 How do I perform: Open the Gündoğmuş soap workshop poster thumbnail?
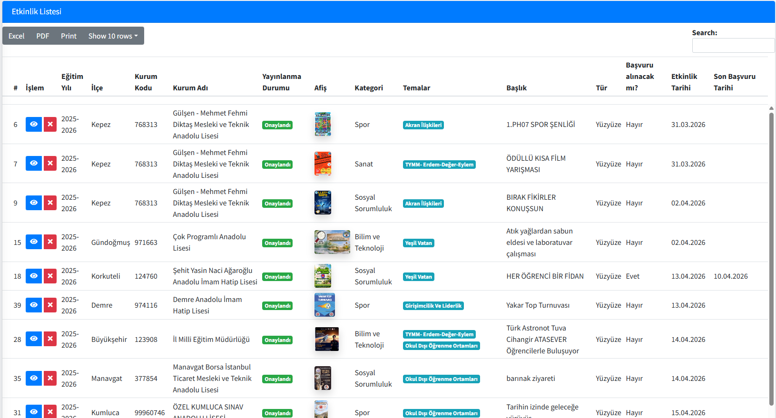click(332, 242)
